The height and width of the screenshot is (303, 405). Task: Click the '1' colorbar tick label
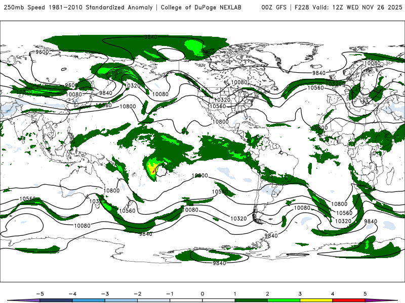[x=235, y=294]
